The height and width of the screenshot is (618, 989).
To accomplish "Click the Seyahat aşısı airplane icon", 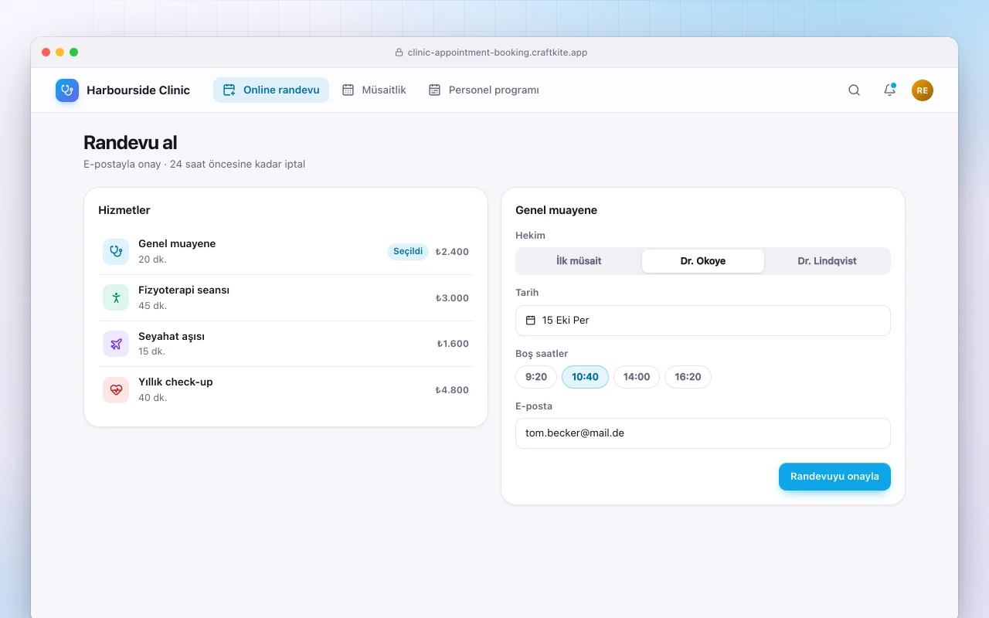I will pos(116,344).
